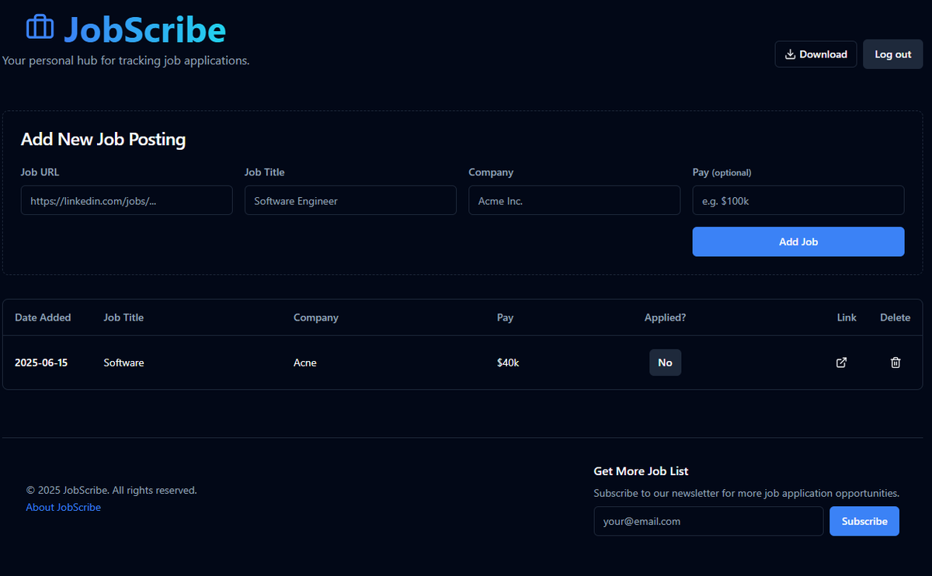Focus the Job URL input field
Image resolution: width=932 pixels, height=576 pixels.
coord(127,200)
